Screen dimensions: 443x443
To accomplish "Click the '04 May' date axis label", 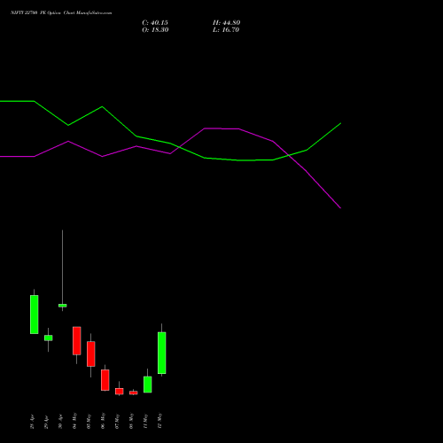I will (74, 421).
